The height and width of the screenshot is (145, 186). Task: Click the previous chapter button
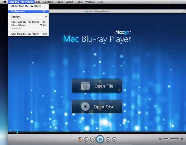[x=108, y=139]
